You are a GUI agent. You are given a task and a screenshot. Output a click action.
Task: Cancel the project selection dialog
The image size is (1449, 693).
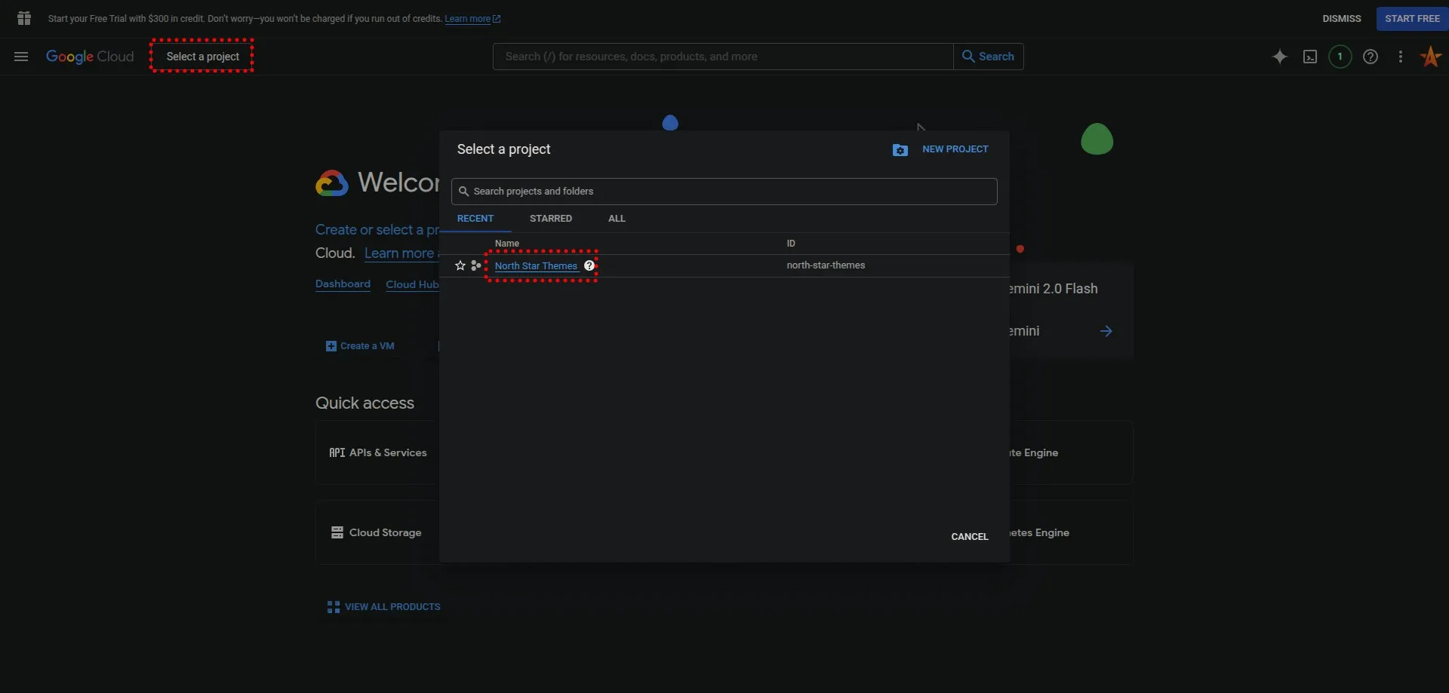tap(970, 537)
